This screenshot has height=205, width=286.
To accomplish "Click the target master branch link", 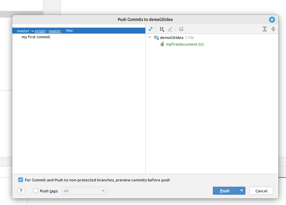I will tap(55, 31).
